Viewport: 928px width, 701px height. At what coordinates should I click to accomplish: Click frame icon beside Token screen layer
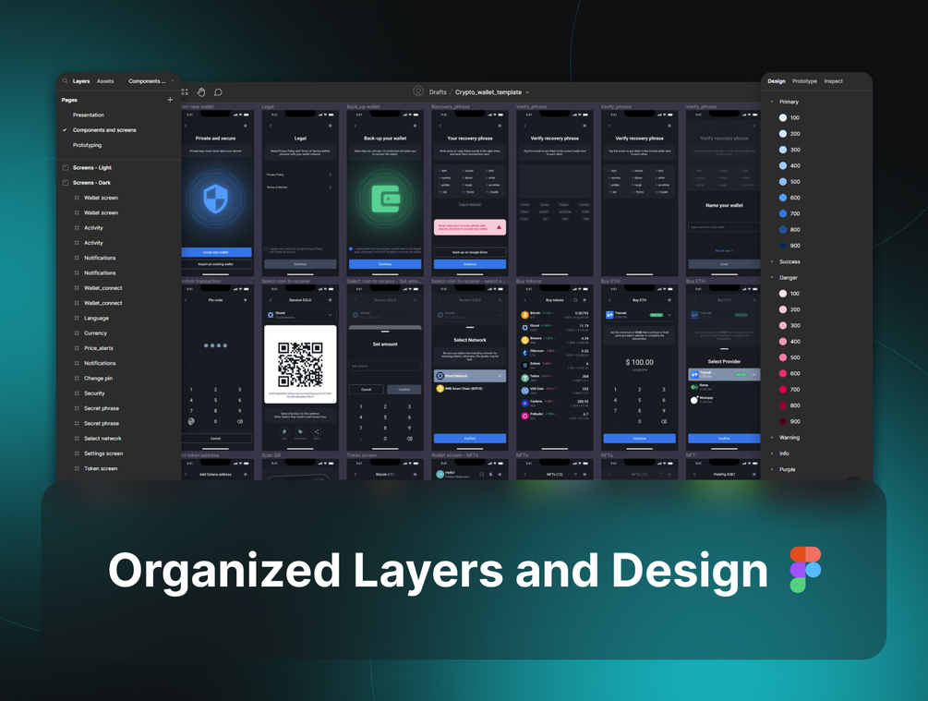(x=77, y=468)
